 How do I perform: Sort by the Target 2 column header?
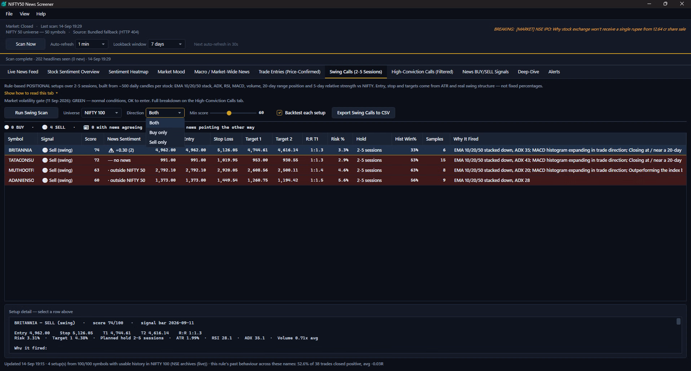(287, 139)
